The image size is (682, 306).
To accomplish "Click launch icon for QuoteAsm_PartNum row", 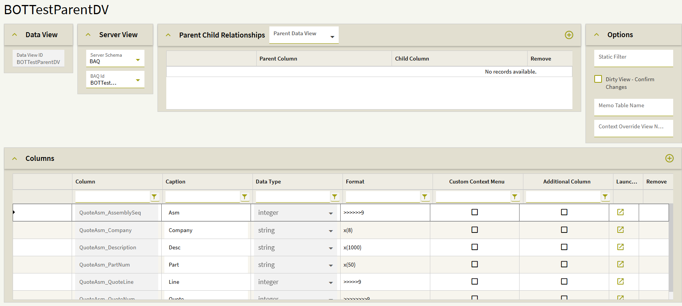I will pos(620,264).
